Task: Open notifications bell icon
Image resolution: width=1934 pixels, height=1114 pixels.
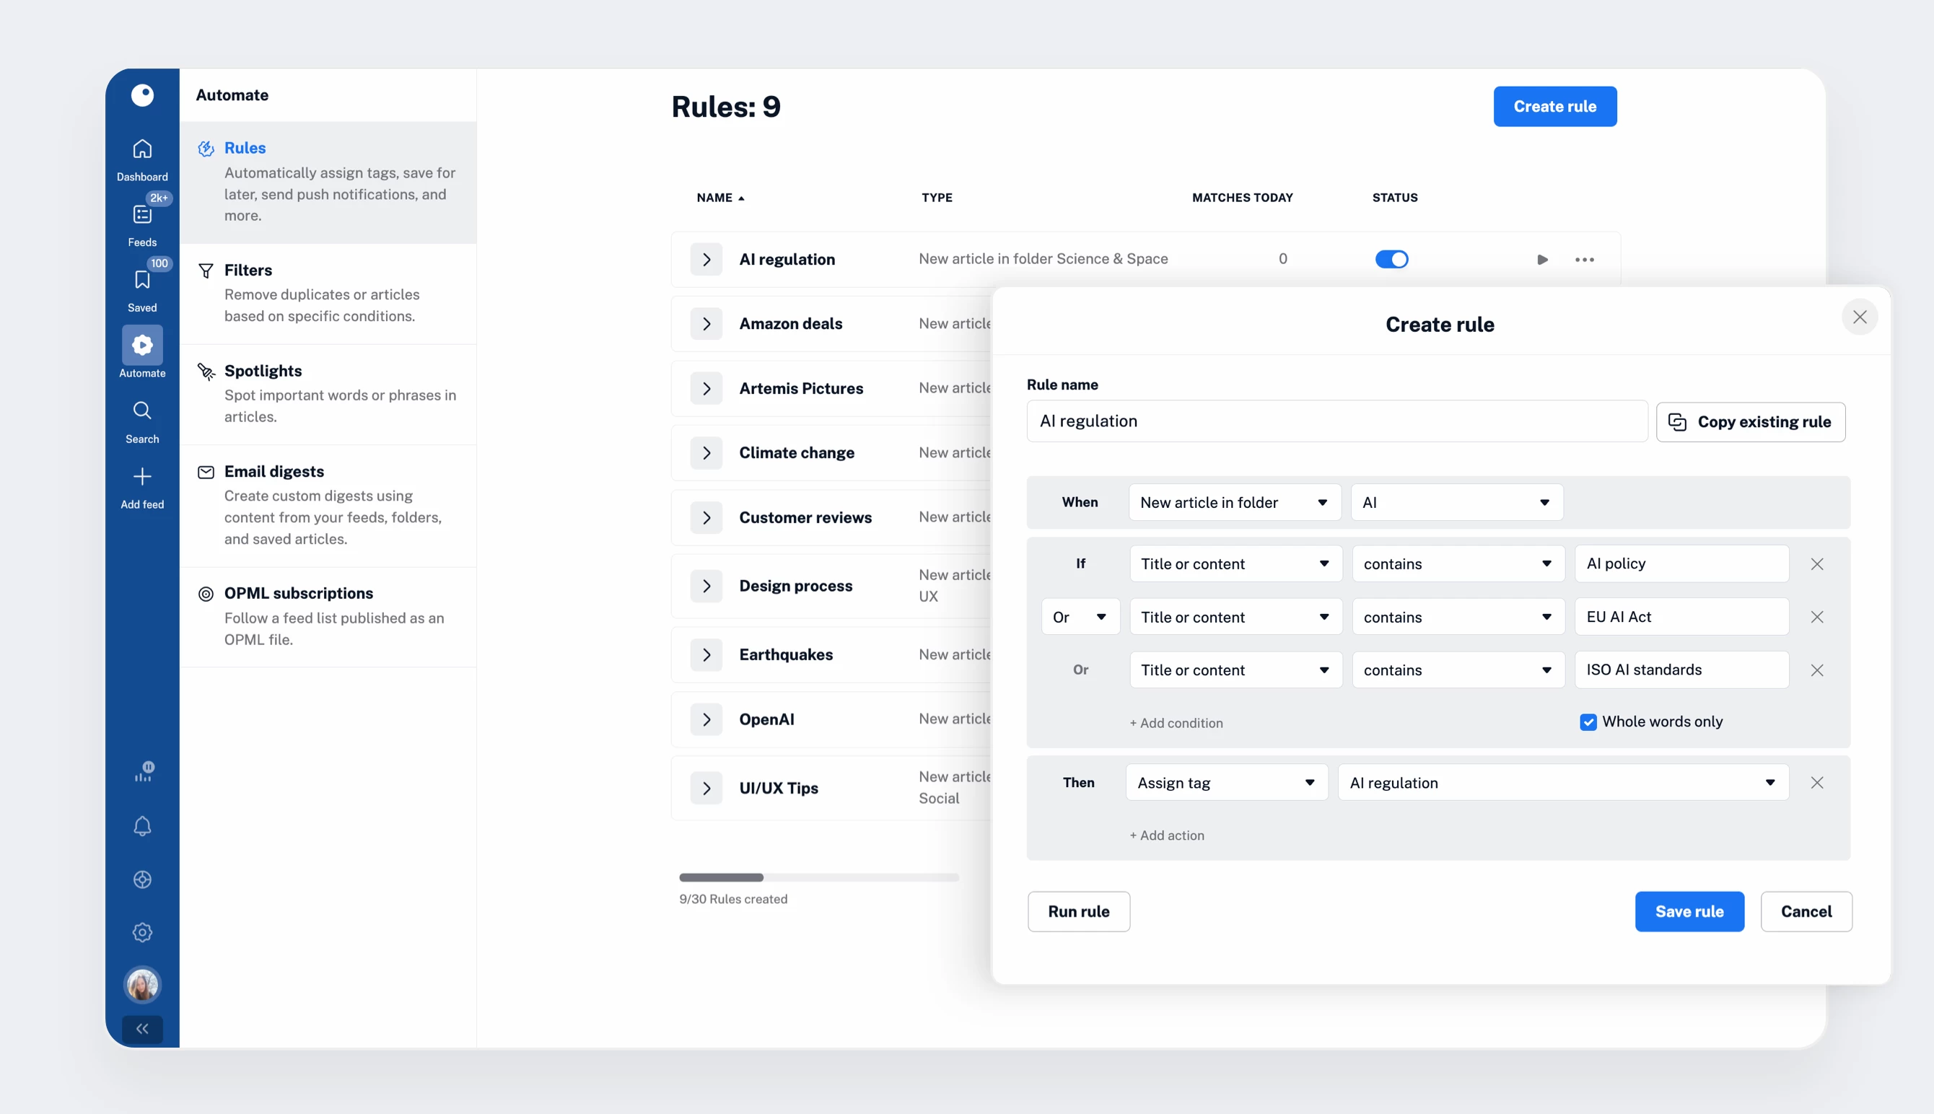Action: click(142, 826)
